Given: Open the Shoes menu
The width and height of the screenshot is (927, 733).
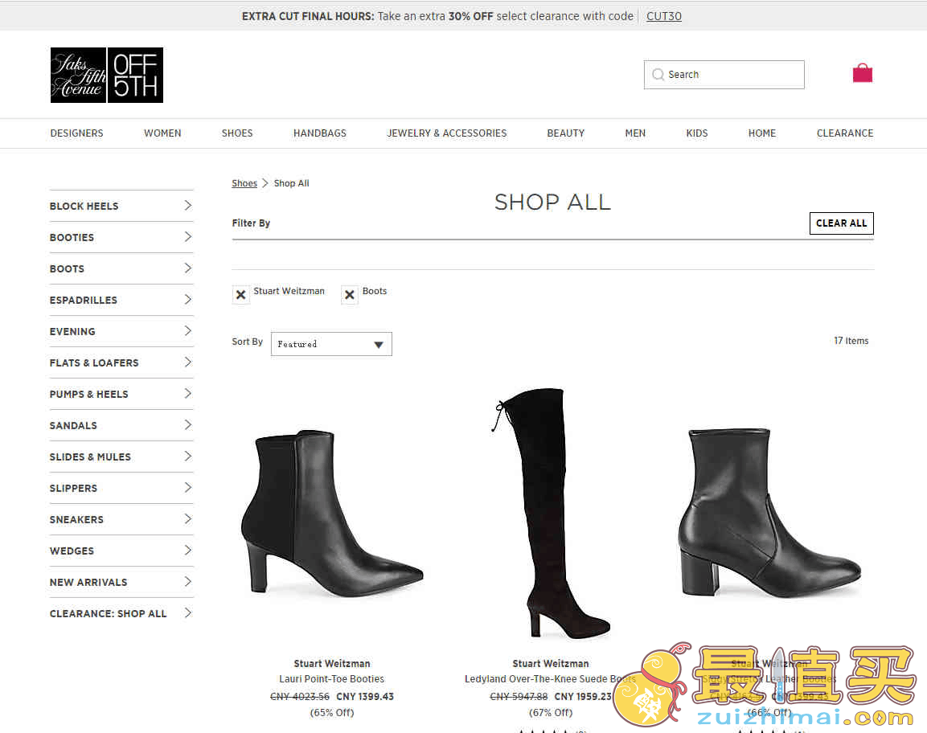Looking at the screenshot, I should [237, 133].
